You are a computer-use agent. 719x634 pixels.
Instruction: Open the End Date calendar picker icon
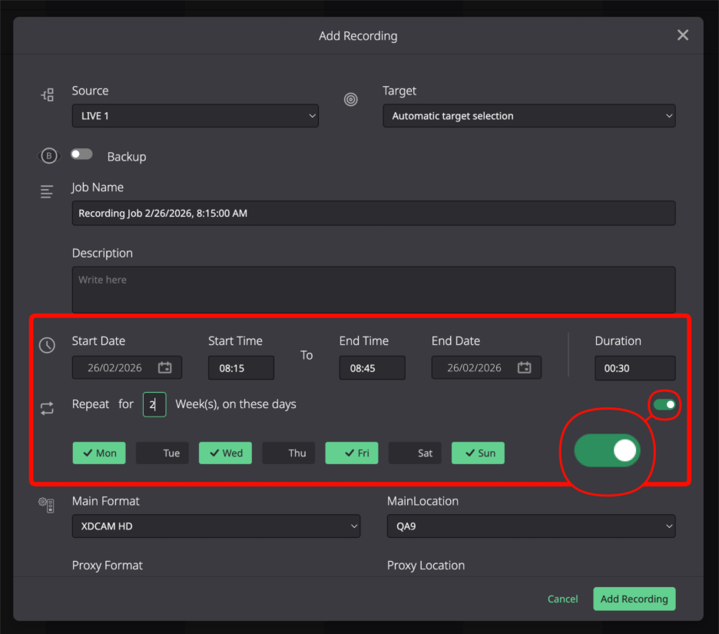point(524,367)
